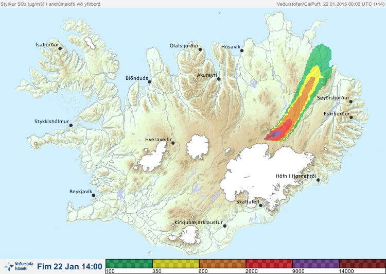The image size is (386, 274).
Task: Click the Akureyri station dot
Action: (x=219, y=79)
